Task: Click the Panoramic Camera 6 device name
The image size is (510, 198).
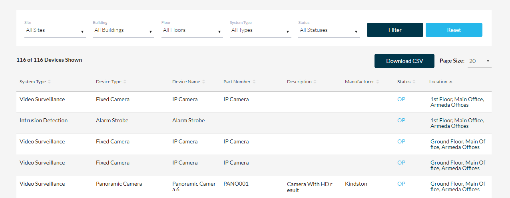Action: pos(194,186)
